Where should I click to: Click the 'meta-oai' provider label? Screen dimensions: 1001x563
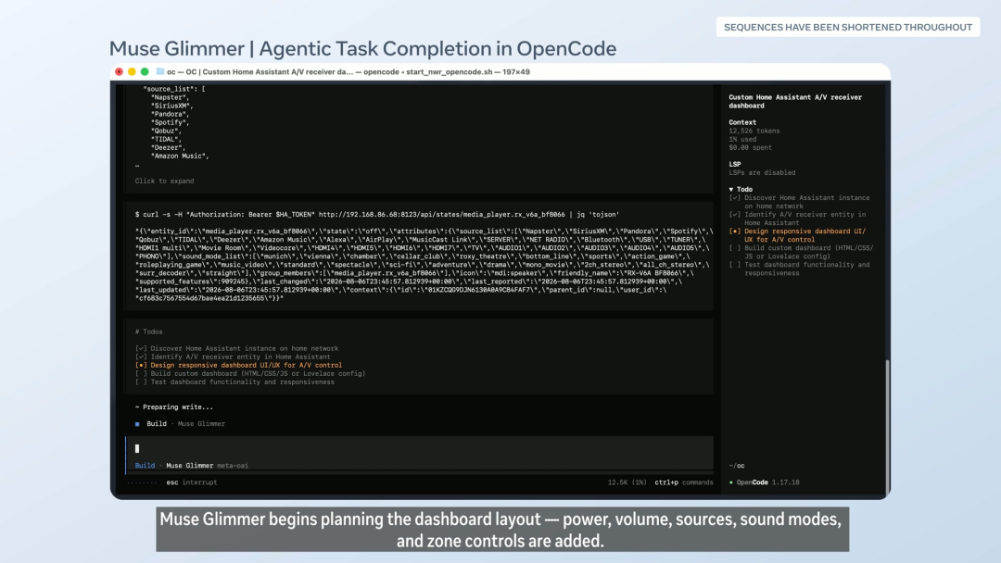tap(233, 466)
